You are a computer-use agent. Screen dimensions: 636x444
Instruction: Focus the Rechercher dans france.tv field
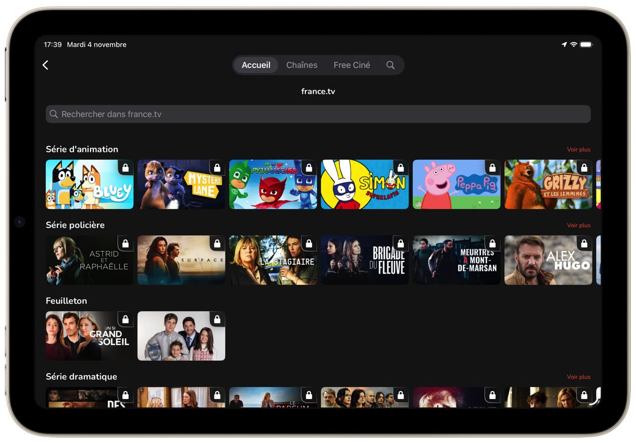318,114
